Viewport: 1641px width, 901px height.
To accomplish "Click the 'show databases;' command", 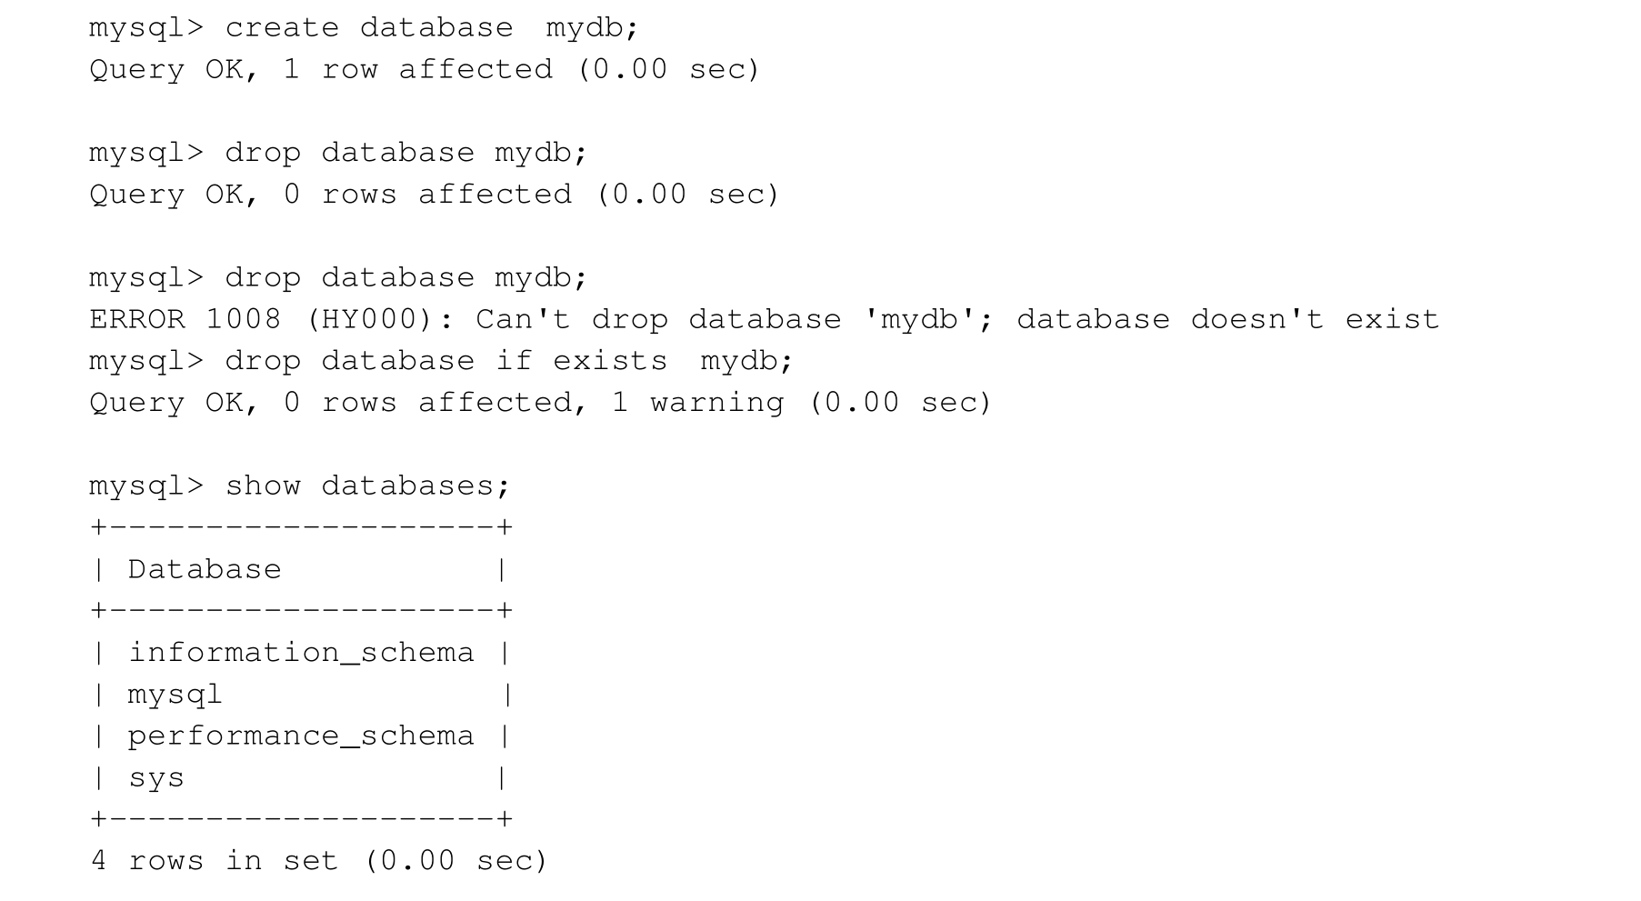I will 300,486.
